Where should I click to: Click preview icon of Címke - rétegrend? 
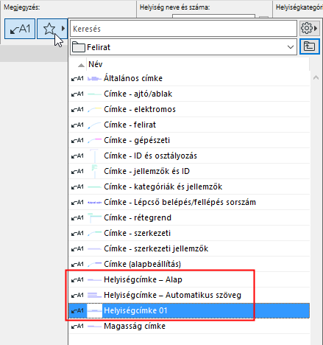[x=94, y=217]
